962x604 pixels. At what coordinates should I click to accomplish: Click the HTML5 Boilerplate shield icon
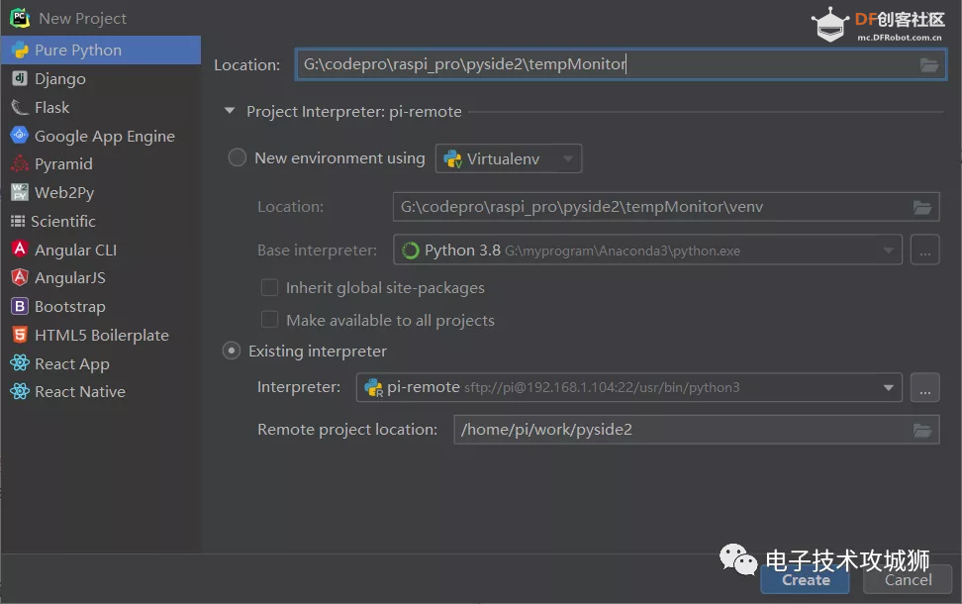[x=20, y=335]
